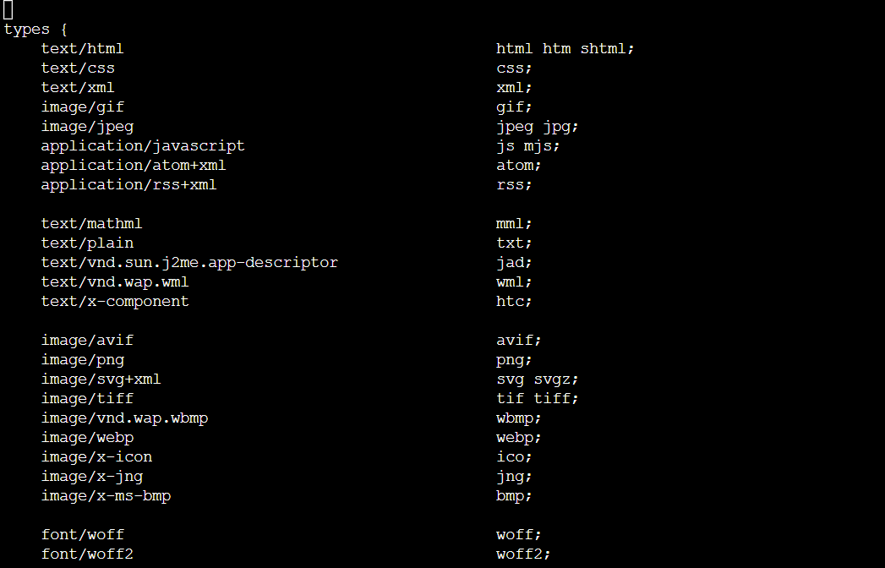Click text/vnd.sun.j2me.app-descriptor entry
Image resolution: width=885 pixels, height=568 pixels.
click(x=189, y=263)
